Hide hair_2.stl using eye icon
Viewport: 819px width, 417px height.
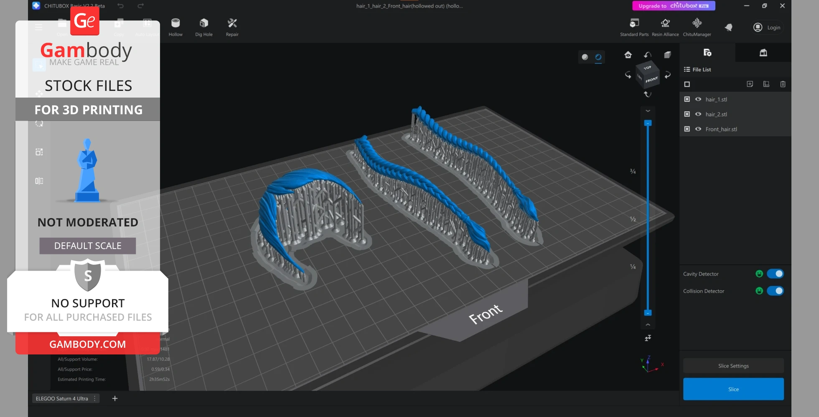click(x=698, y=114)
